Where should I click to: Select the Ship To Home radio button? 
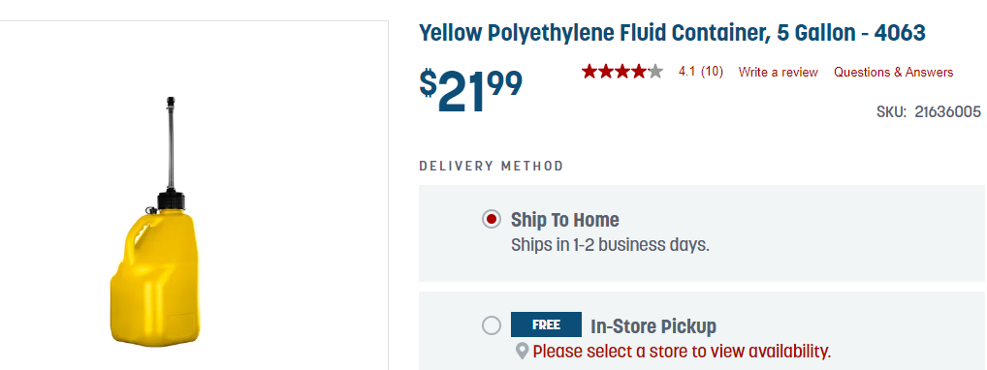tap(491, 219)
